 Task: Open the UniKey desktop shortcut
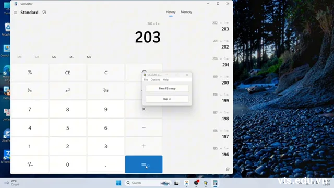click(x=7, y=114)
